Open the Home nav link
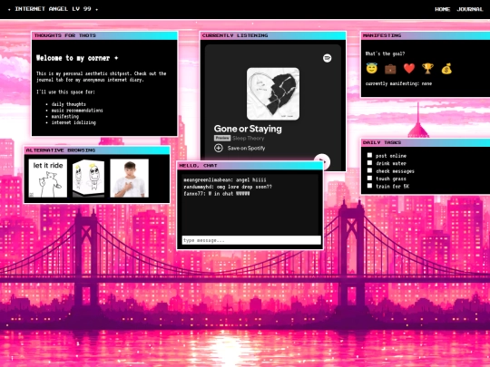This screenshot has height=367, width=490. tap(442, 9)
